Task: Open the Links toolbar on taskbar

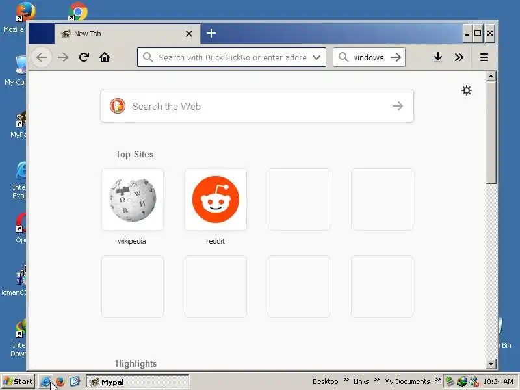Action: [x=361, y=382]
